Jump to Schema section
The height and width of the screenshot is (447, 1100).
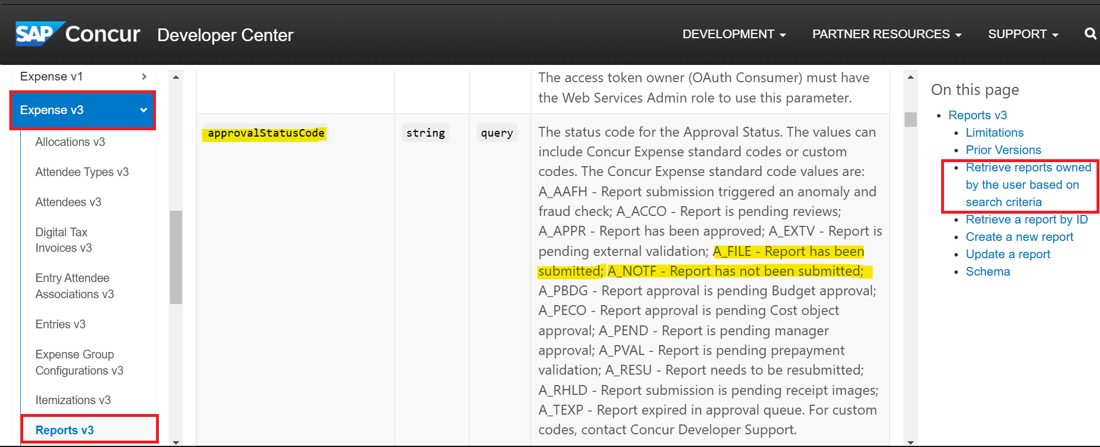pos(988,272)
